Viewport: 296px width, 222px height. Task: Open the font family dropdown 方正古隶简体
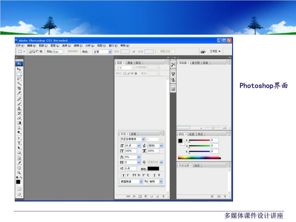pos(132,139)
